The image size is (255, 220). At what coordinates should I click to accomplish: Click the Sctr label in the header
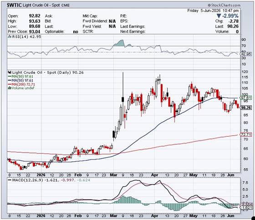point(88,31)
